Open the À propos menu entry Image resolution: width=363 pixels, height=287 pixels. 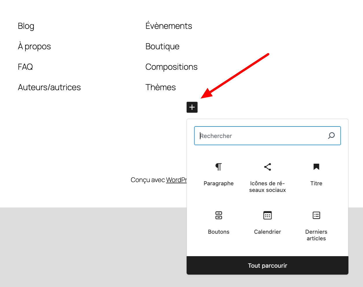coord(34,46)
